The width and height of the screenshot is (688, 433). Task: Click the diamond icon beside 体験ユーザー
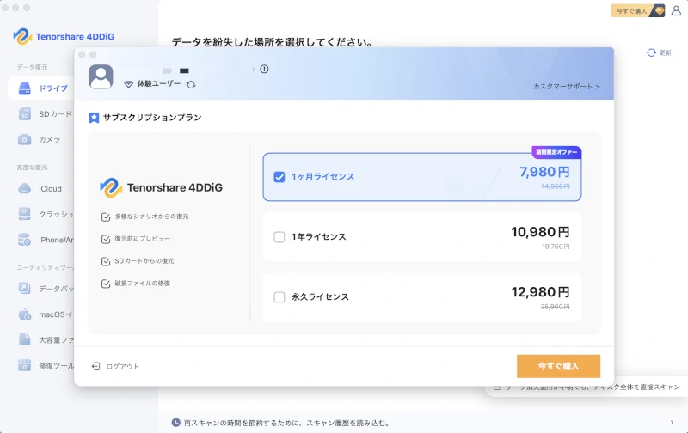[x=128, y=84]
